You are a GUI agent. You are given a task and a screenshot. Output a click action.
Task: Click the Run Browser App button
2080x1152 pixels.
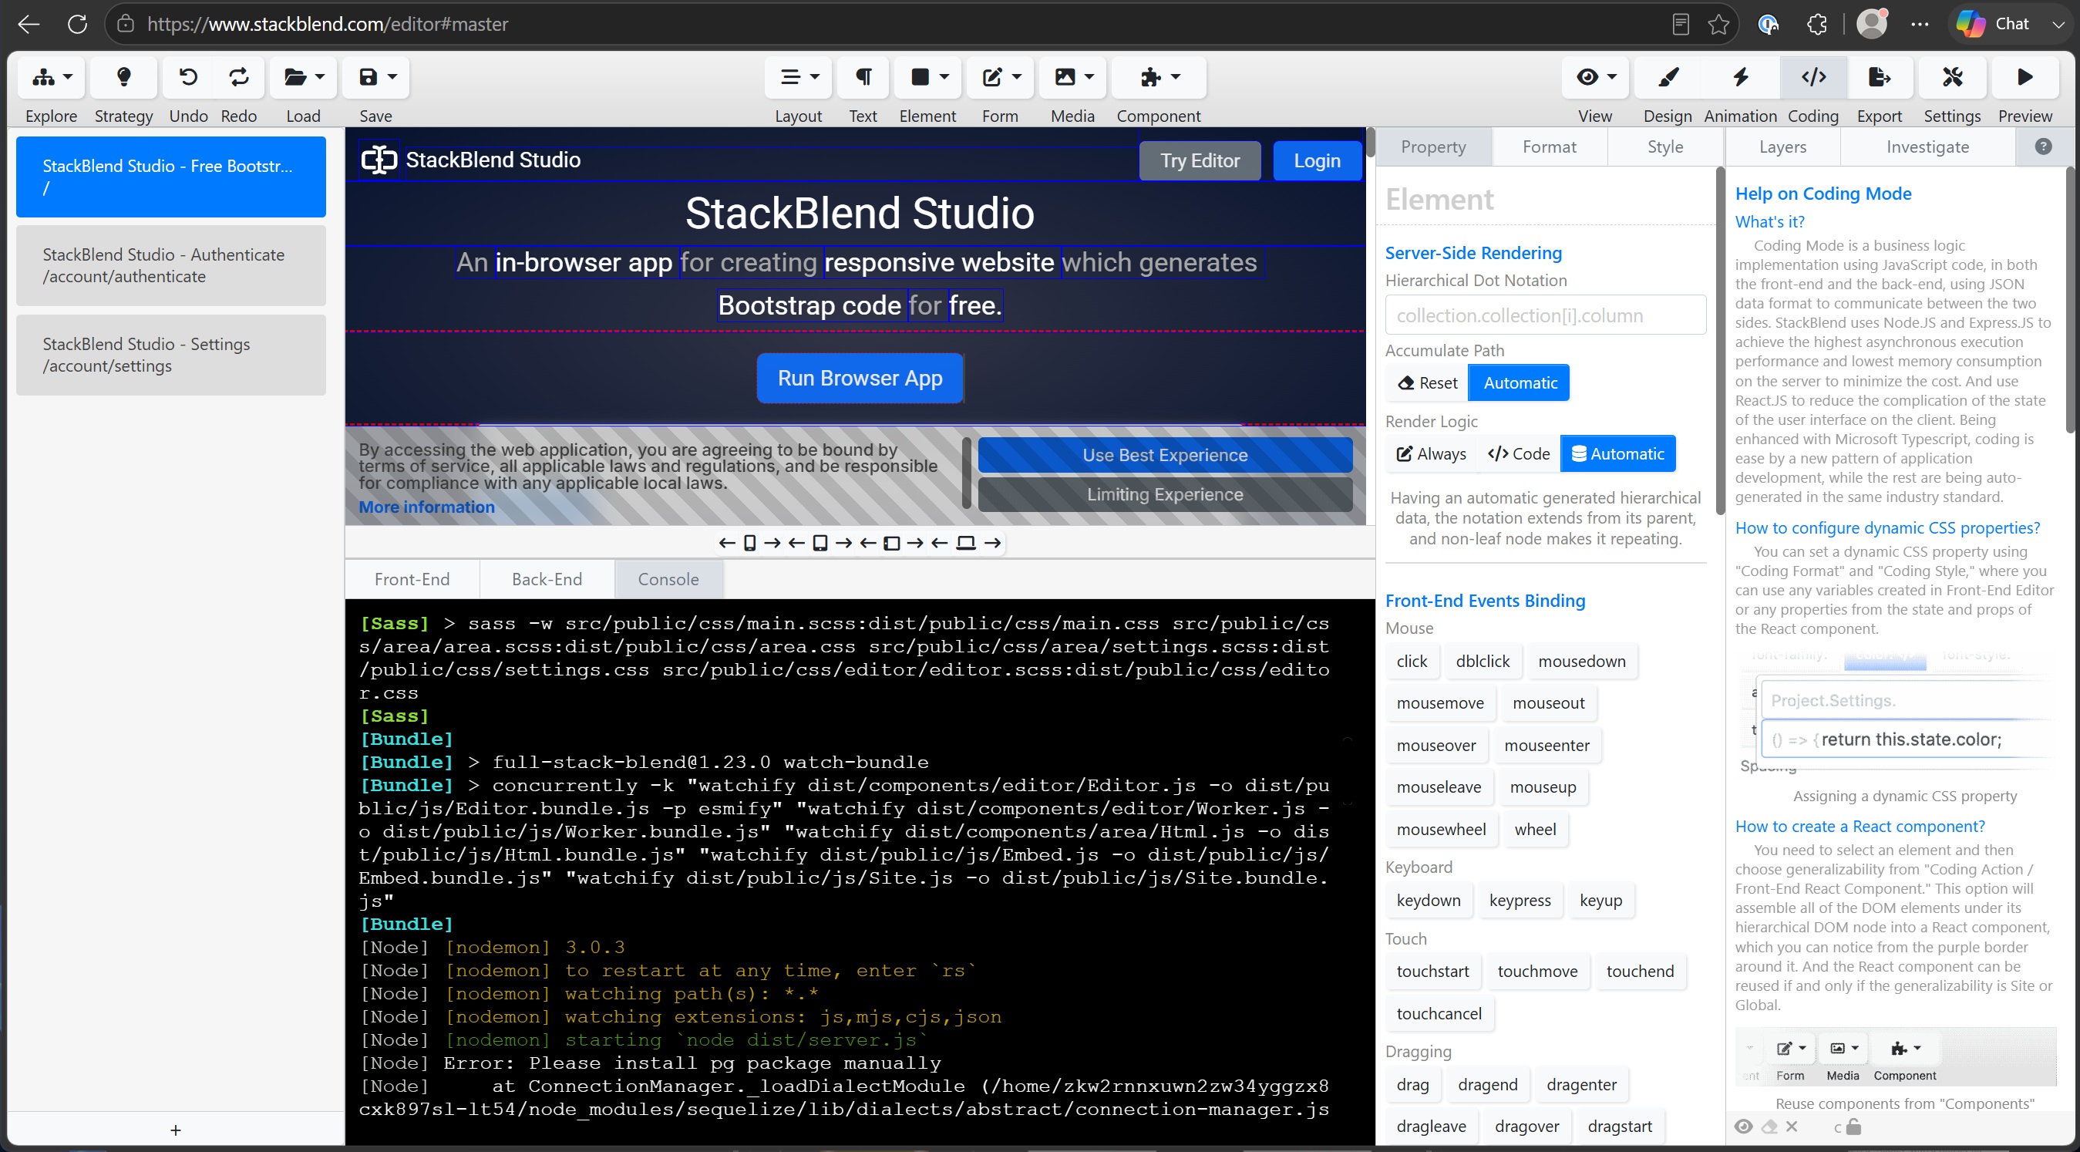[x=860, y=378]
